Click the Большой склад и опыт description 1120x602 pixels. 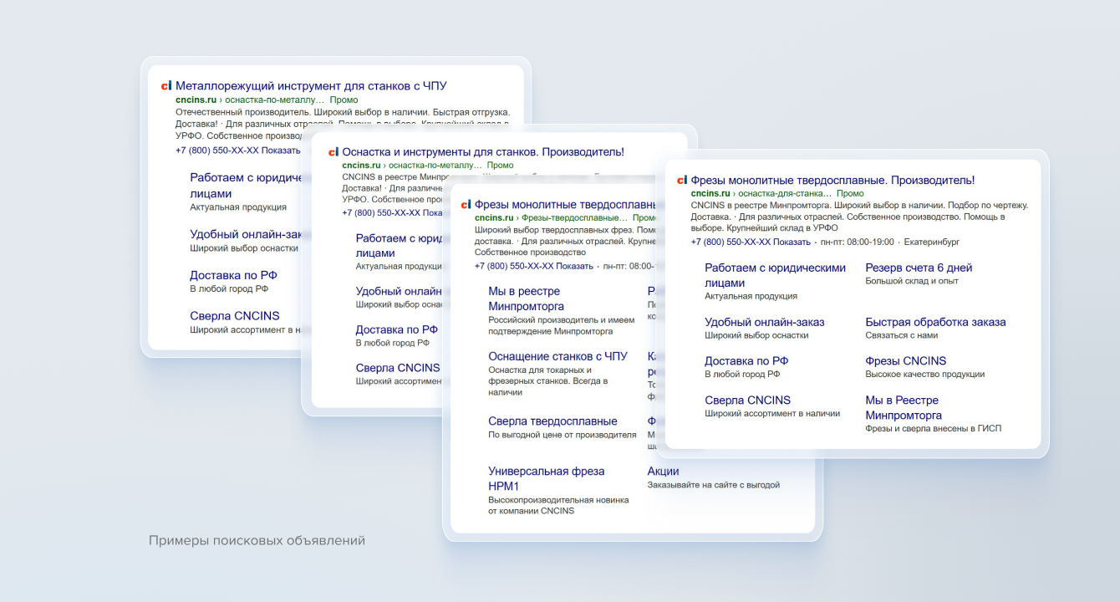click(912, 281)
